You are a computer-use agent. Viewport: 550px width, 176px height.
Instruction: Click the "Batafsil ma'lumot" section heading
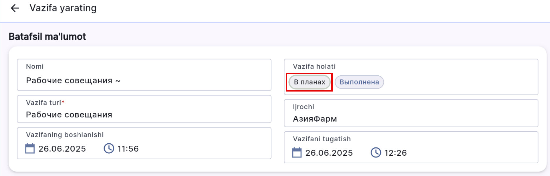pyautogui.click(x=47, y=36)
